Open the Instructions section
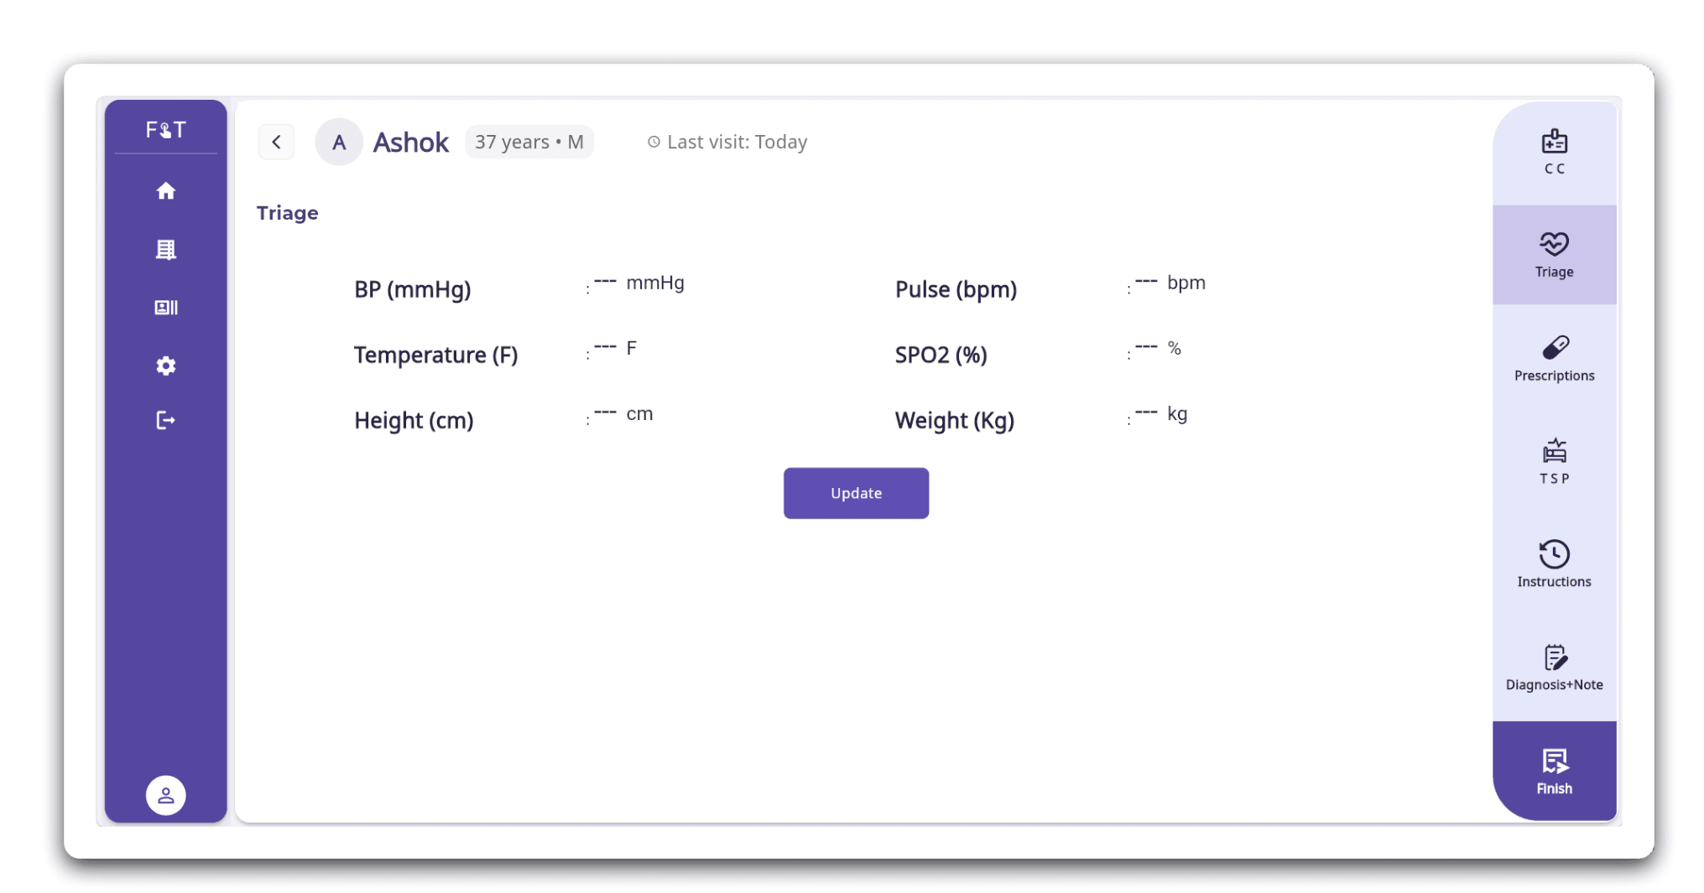 (1554, 564)
